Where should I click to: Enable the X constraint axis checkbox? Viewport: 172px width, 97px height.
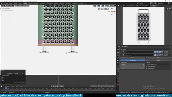pos(2,77)
